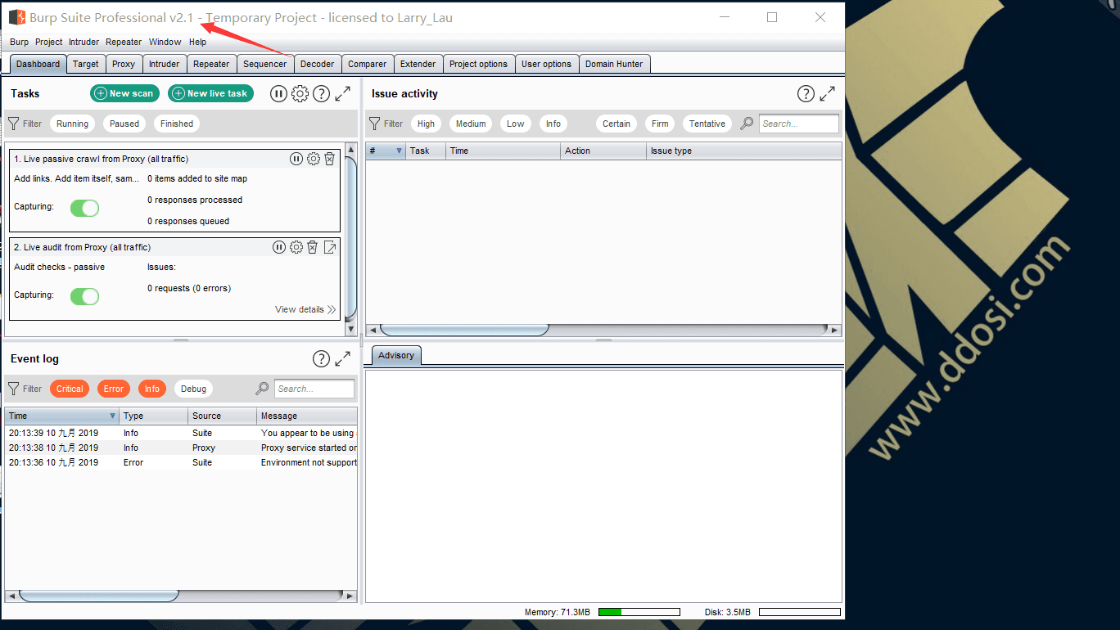
Task: Toggle the Tentative confidence filter
Action: pyautogui.click(x=707, y=124)
